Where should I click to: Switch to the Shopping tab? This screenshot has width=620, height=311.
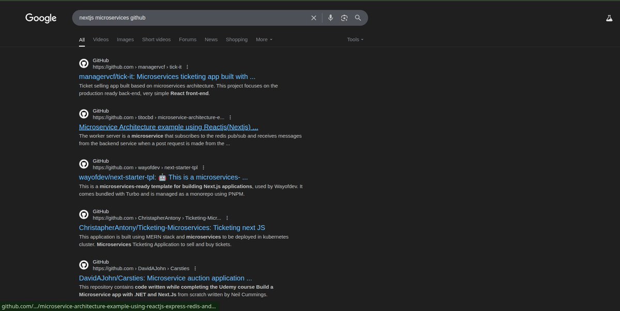[x=237, y=39]
